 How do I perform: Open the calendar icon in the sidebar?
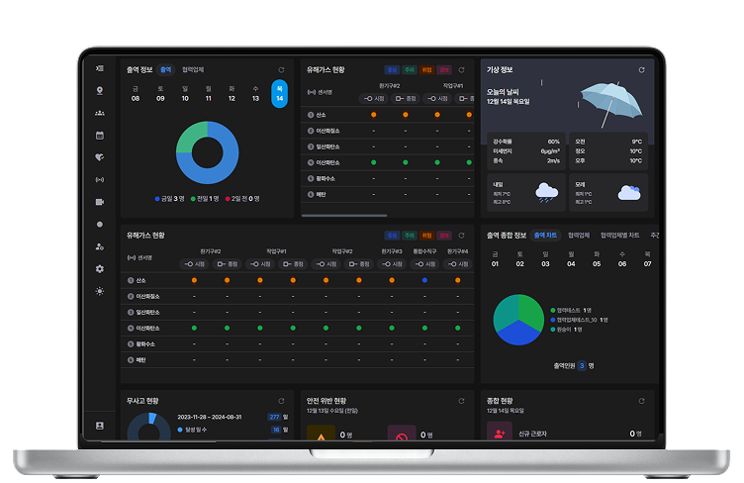[x=99, y=135]
